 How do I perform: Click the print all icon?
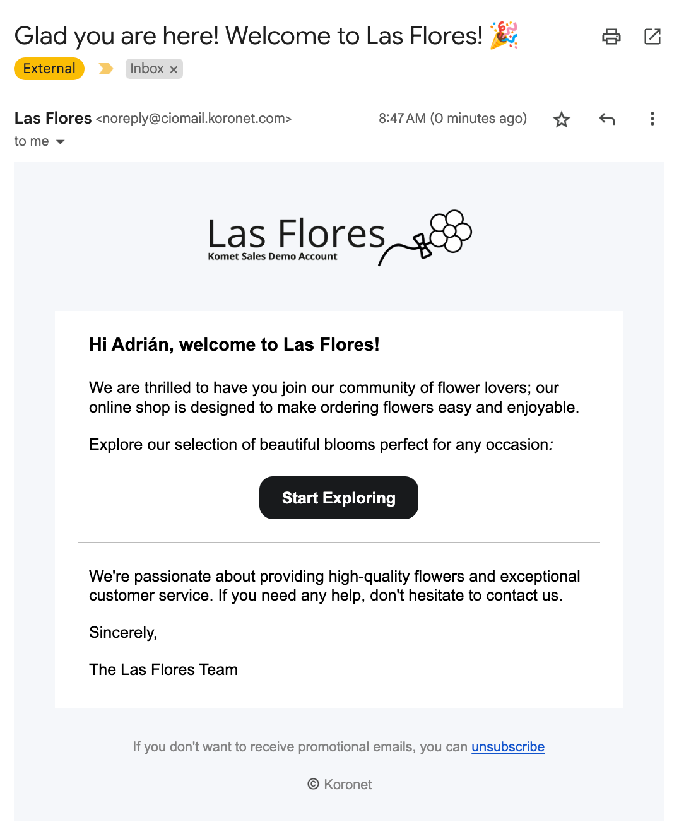pyautogui.click(x=611, y=37)
